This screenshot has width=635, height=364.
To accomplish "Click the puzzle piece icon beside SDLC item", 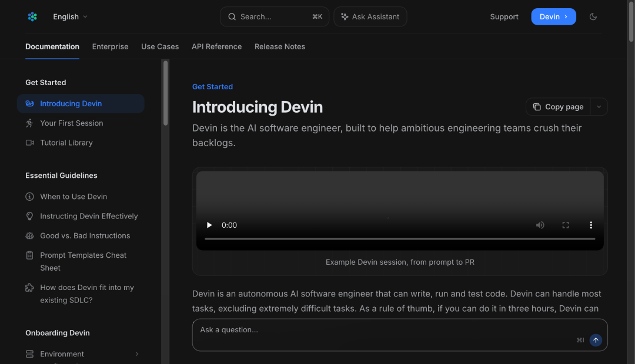I will 29,288.
